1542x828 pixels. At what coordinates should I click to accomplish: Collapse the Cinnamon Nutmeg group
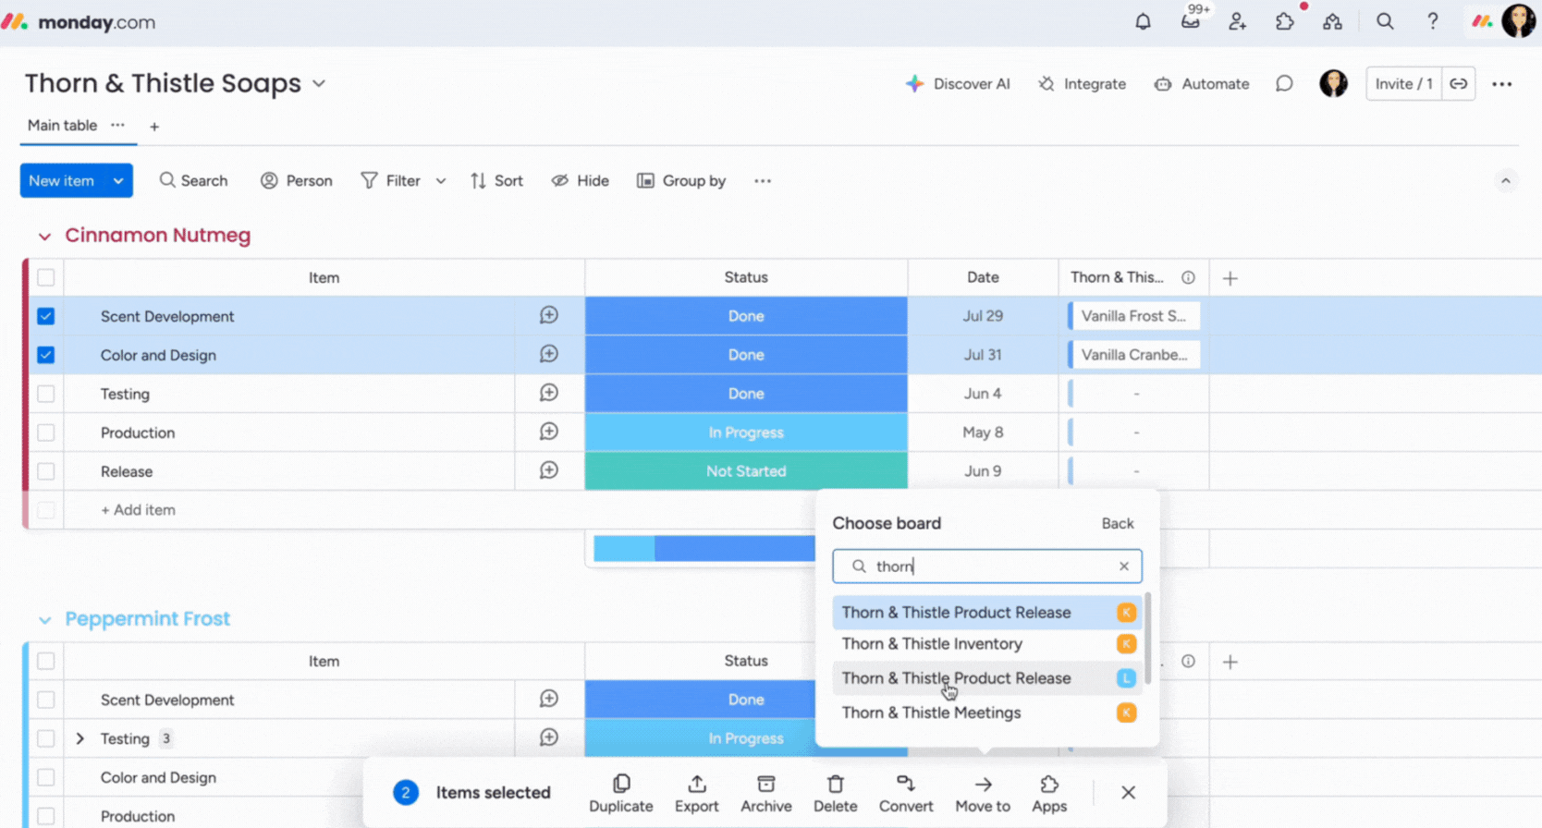[x=44, y=237]
